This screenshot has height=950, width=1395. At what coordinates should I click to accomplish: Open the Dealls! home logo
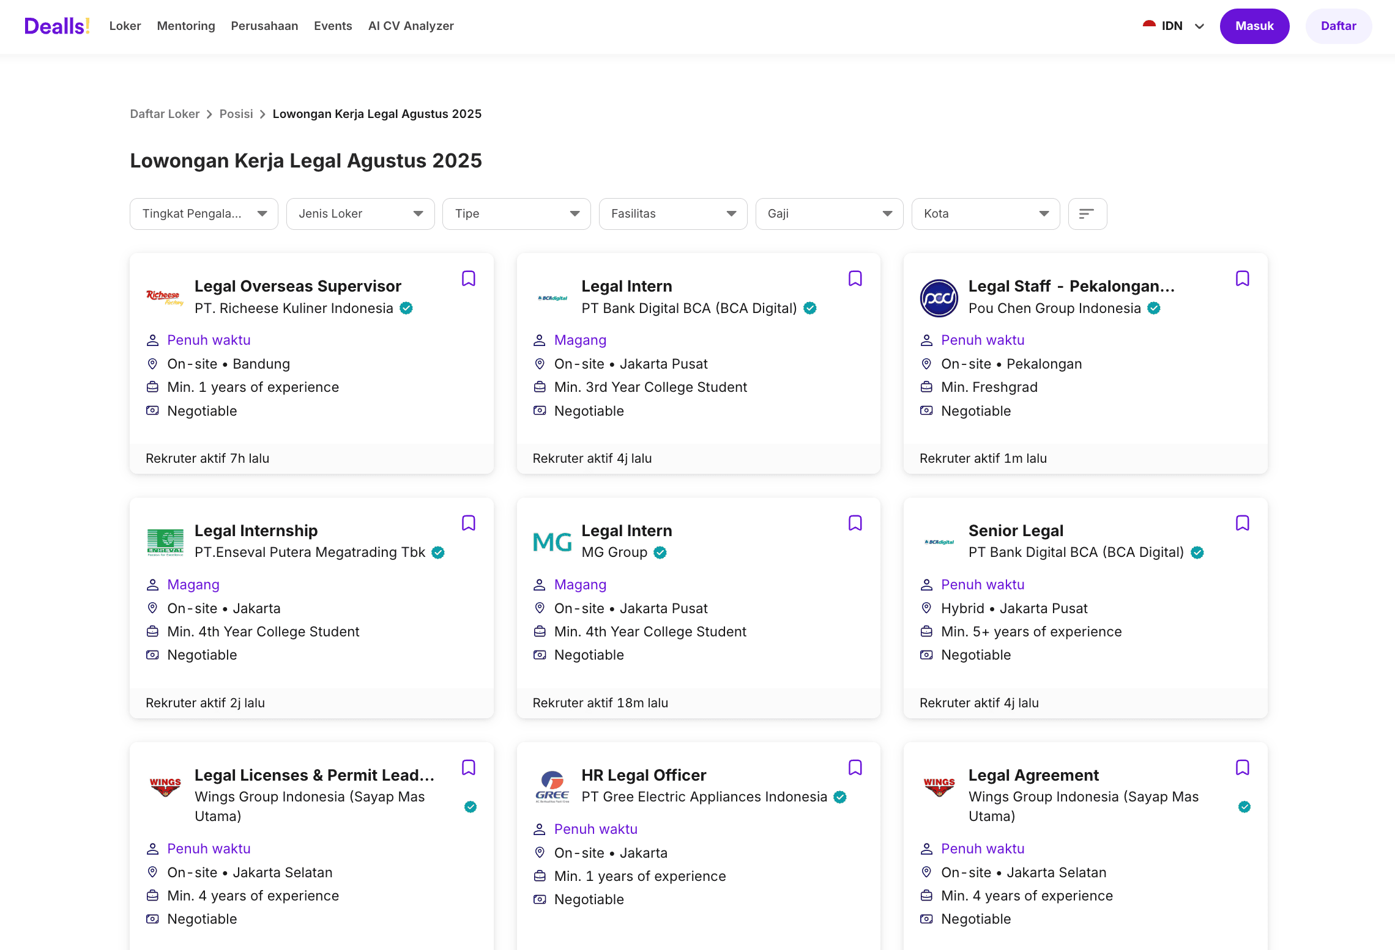coord(57,26)
